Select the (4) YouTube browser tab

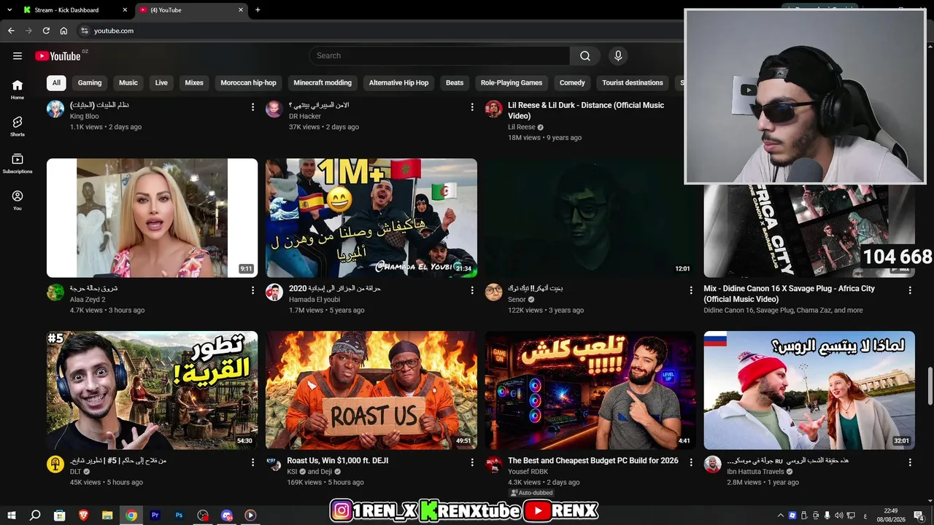pos(191,10)
